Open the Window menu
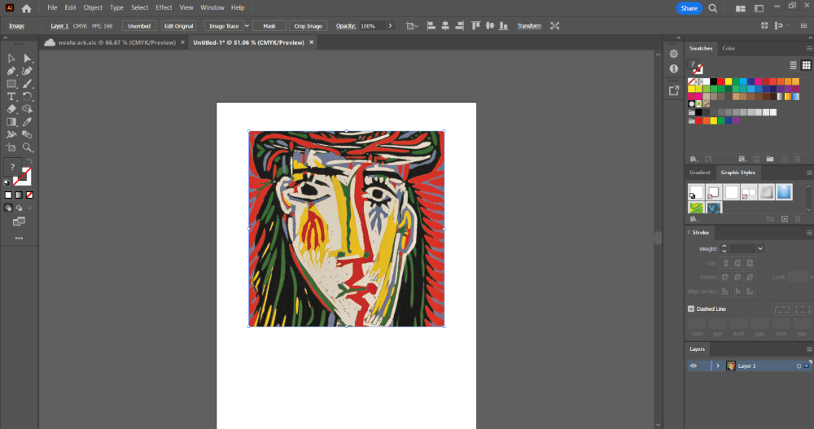The image size is (814, 429). [x=212, y=8]
